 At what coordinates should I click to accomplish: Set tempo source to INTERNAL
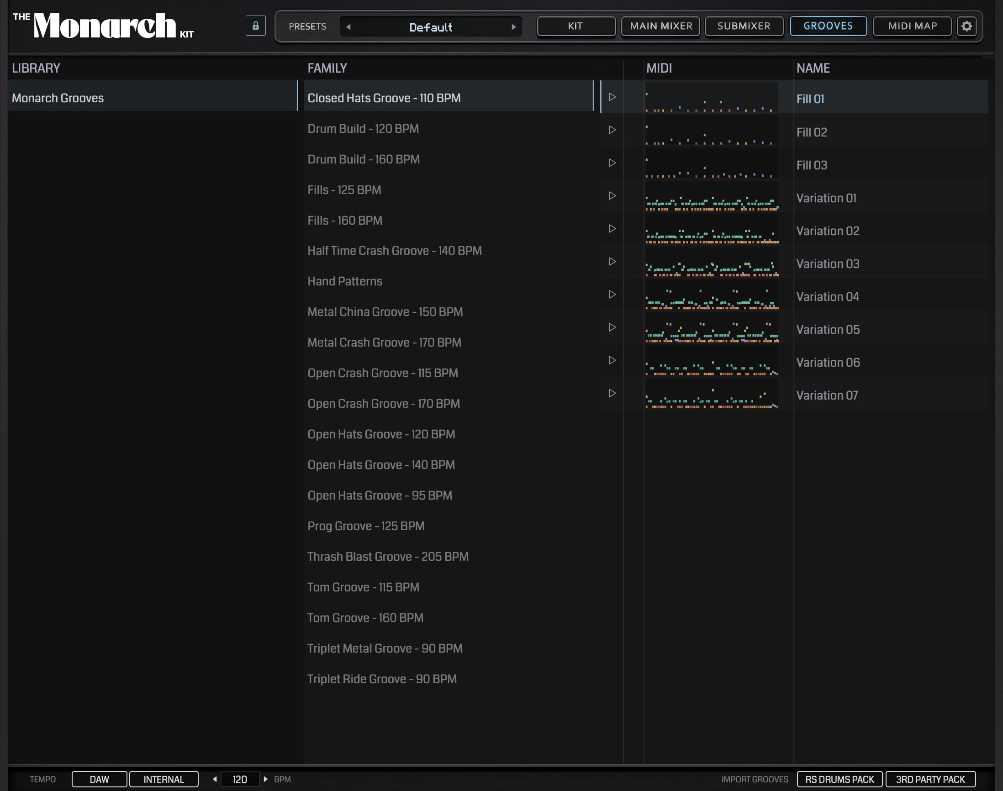[164, 779]
